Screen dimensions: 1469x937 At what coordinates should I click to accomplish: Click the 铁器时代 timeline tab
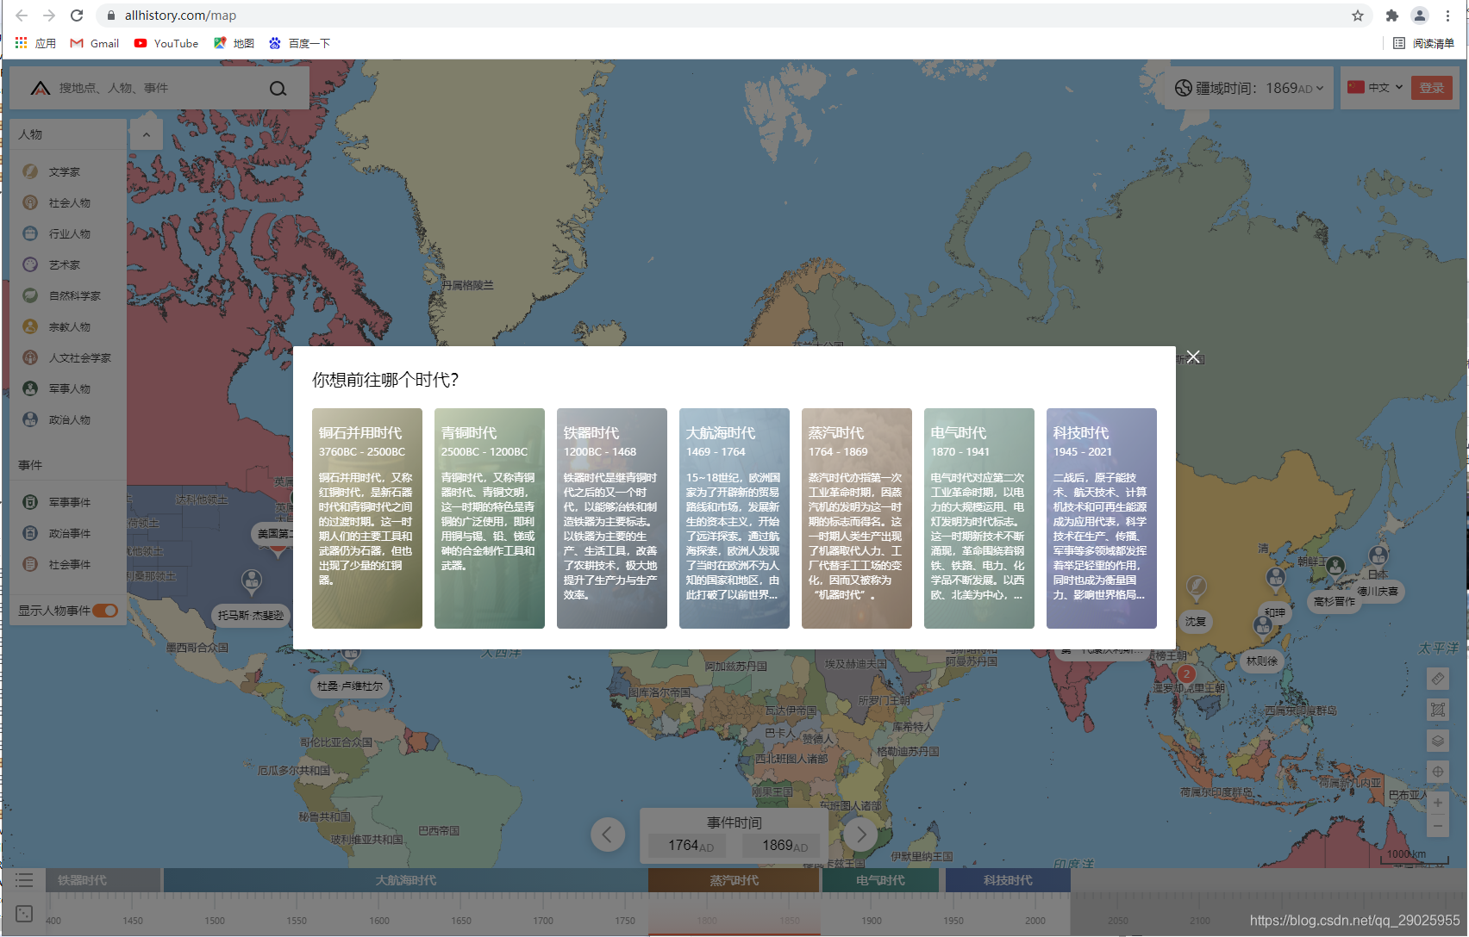pos(103,880)
